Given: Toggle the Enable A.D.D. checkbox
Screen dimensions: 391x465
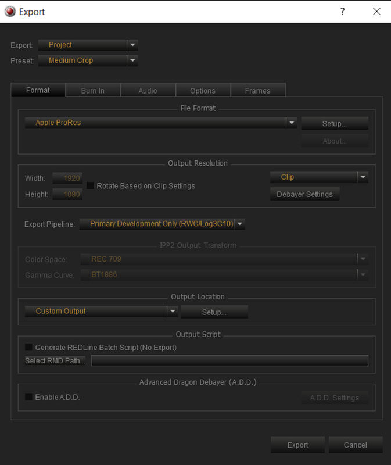Looking at the screenshot, I should tap(28, 397).
